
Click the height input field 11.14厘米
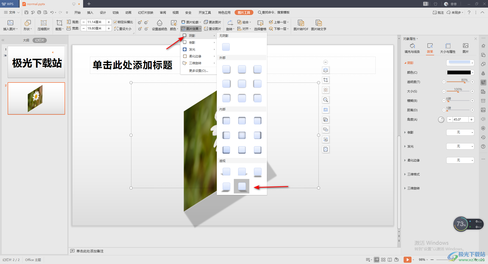pyautogui.click(x=96, y=22)
